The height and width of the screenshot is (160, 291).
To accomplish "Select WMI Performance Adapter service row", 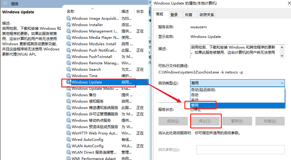I will click(107, 158).
